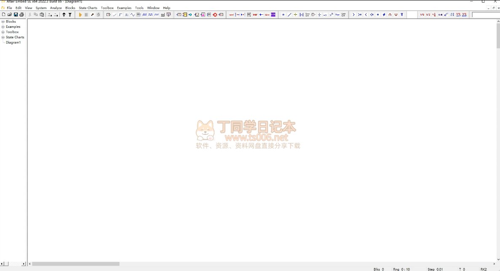Insert a sinusoid block from toolbar
Screen dimensions: 500x271
132,15
